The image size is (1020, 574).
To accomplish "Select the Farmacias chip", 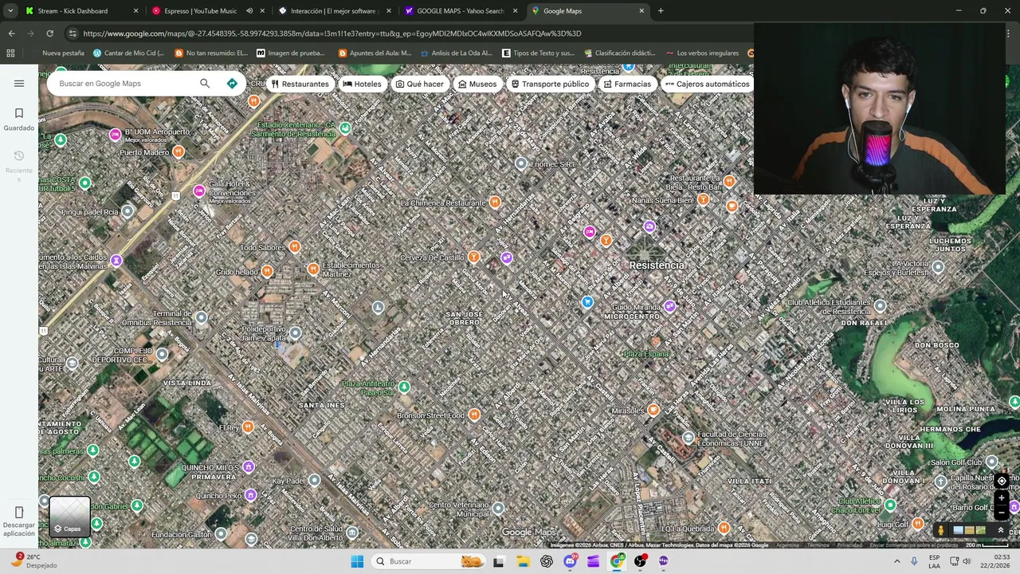I will coord(627,84).
